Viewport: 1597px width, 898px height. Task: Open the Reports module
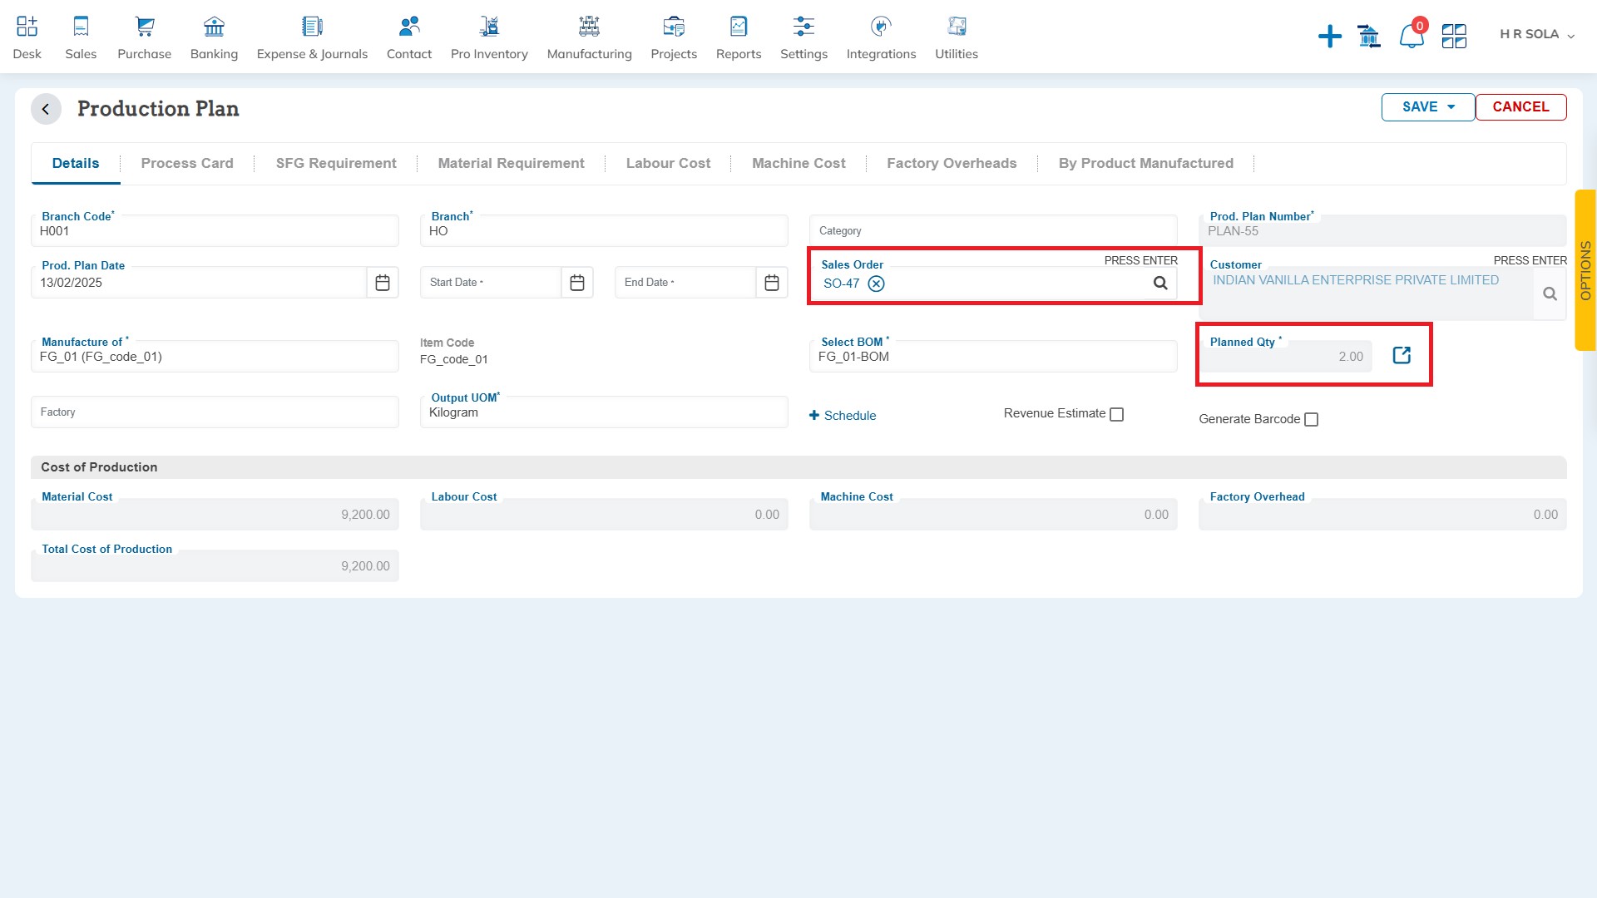click(x=739, y=37)
